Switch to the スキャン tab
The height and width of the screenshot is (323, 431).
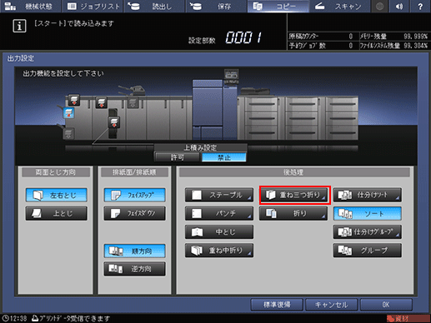(x=340, y=6)
